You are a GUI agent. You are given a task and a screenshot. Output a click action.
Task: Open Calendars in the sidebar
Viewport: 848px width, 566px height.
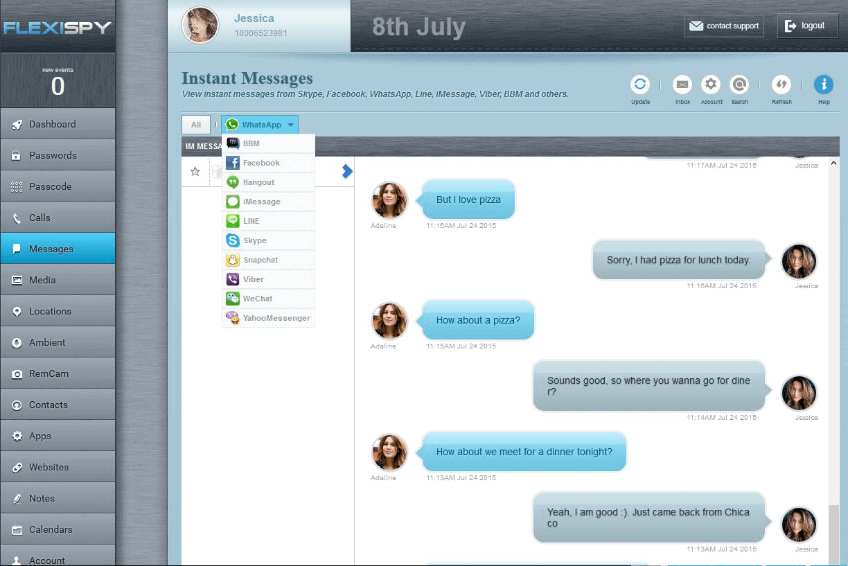[58, 529]
